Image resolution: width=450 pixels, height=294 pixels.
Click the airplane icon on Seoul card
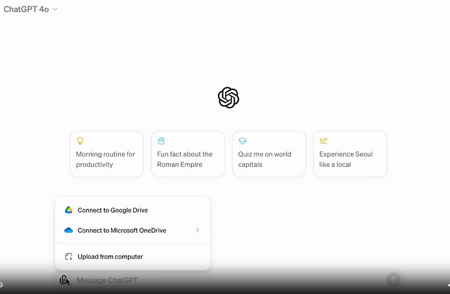[323, 141]
